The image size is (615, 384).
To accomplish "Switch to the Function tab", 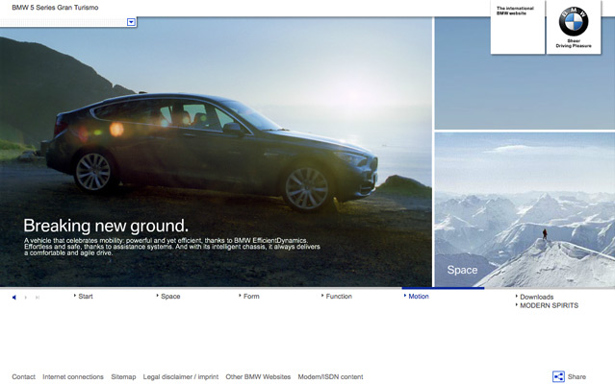I will (337, 297).
